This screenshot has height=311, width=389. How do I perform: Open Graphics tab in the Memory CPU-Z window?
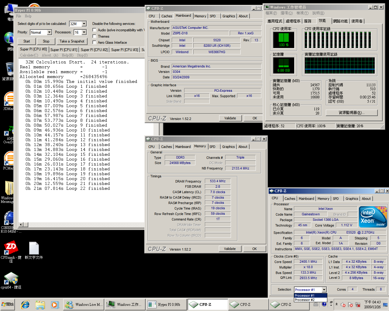point(229,147)
